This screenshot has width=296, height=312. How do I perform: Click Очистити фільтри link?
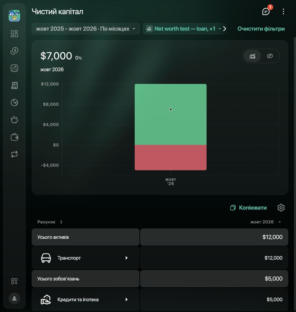pyautogui.click(x=261, y=29)
